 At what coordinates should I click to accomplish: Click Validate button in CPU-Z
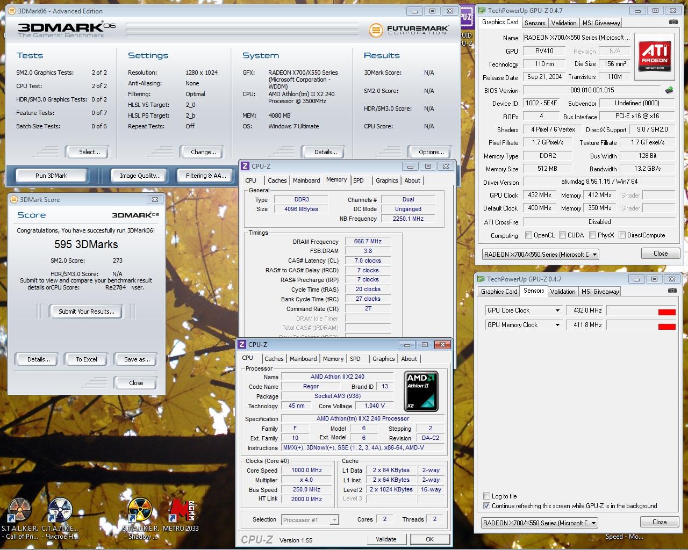tap(386, 539)
